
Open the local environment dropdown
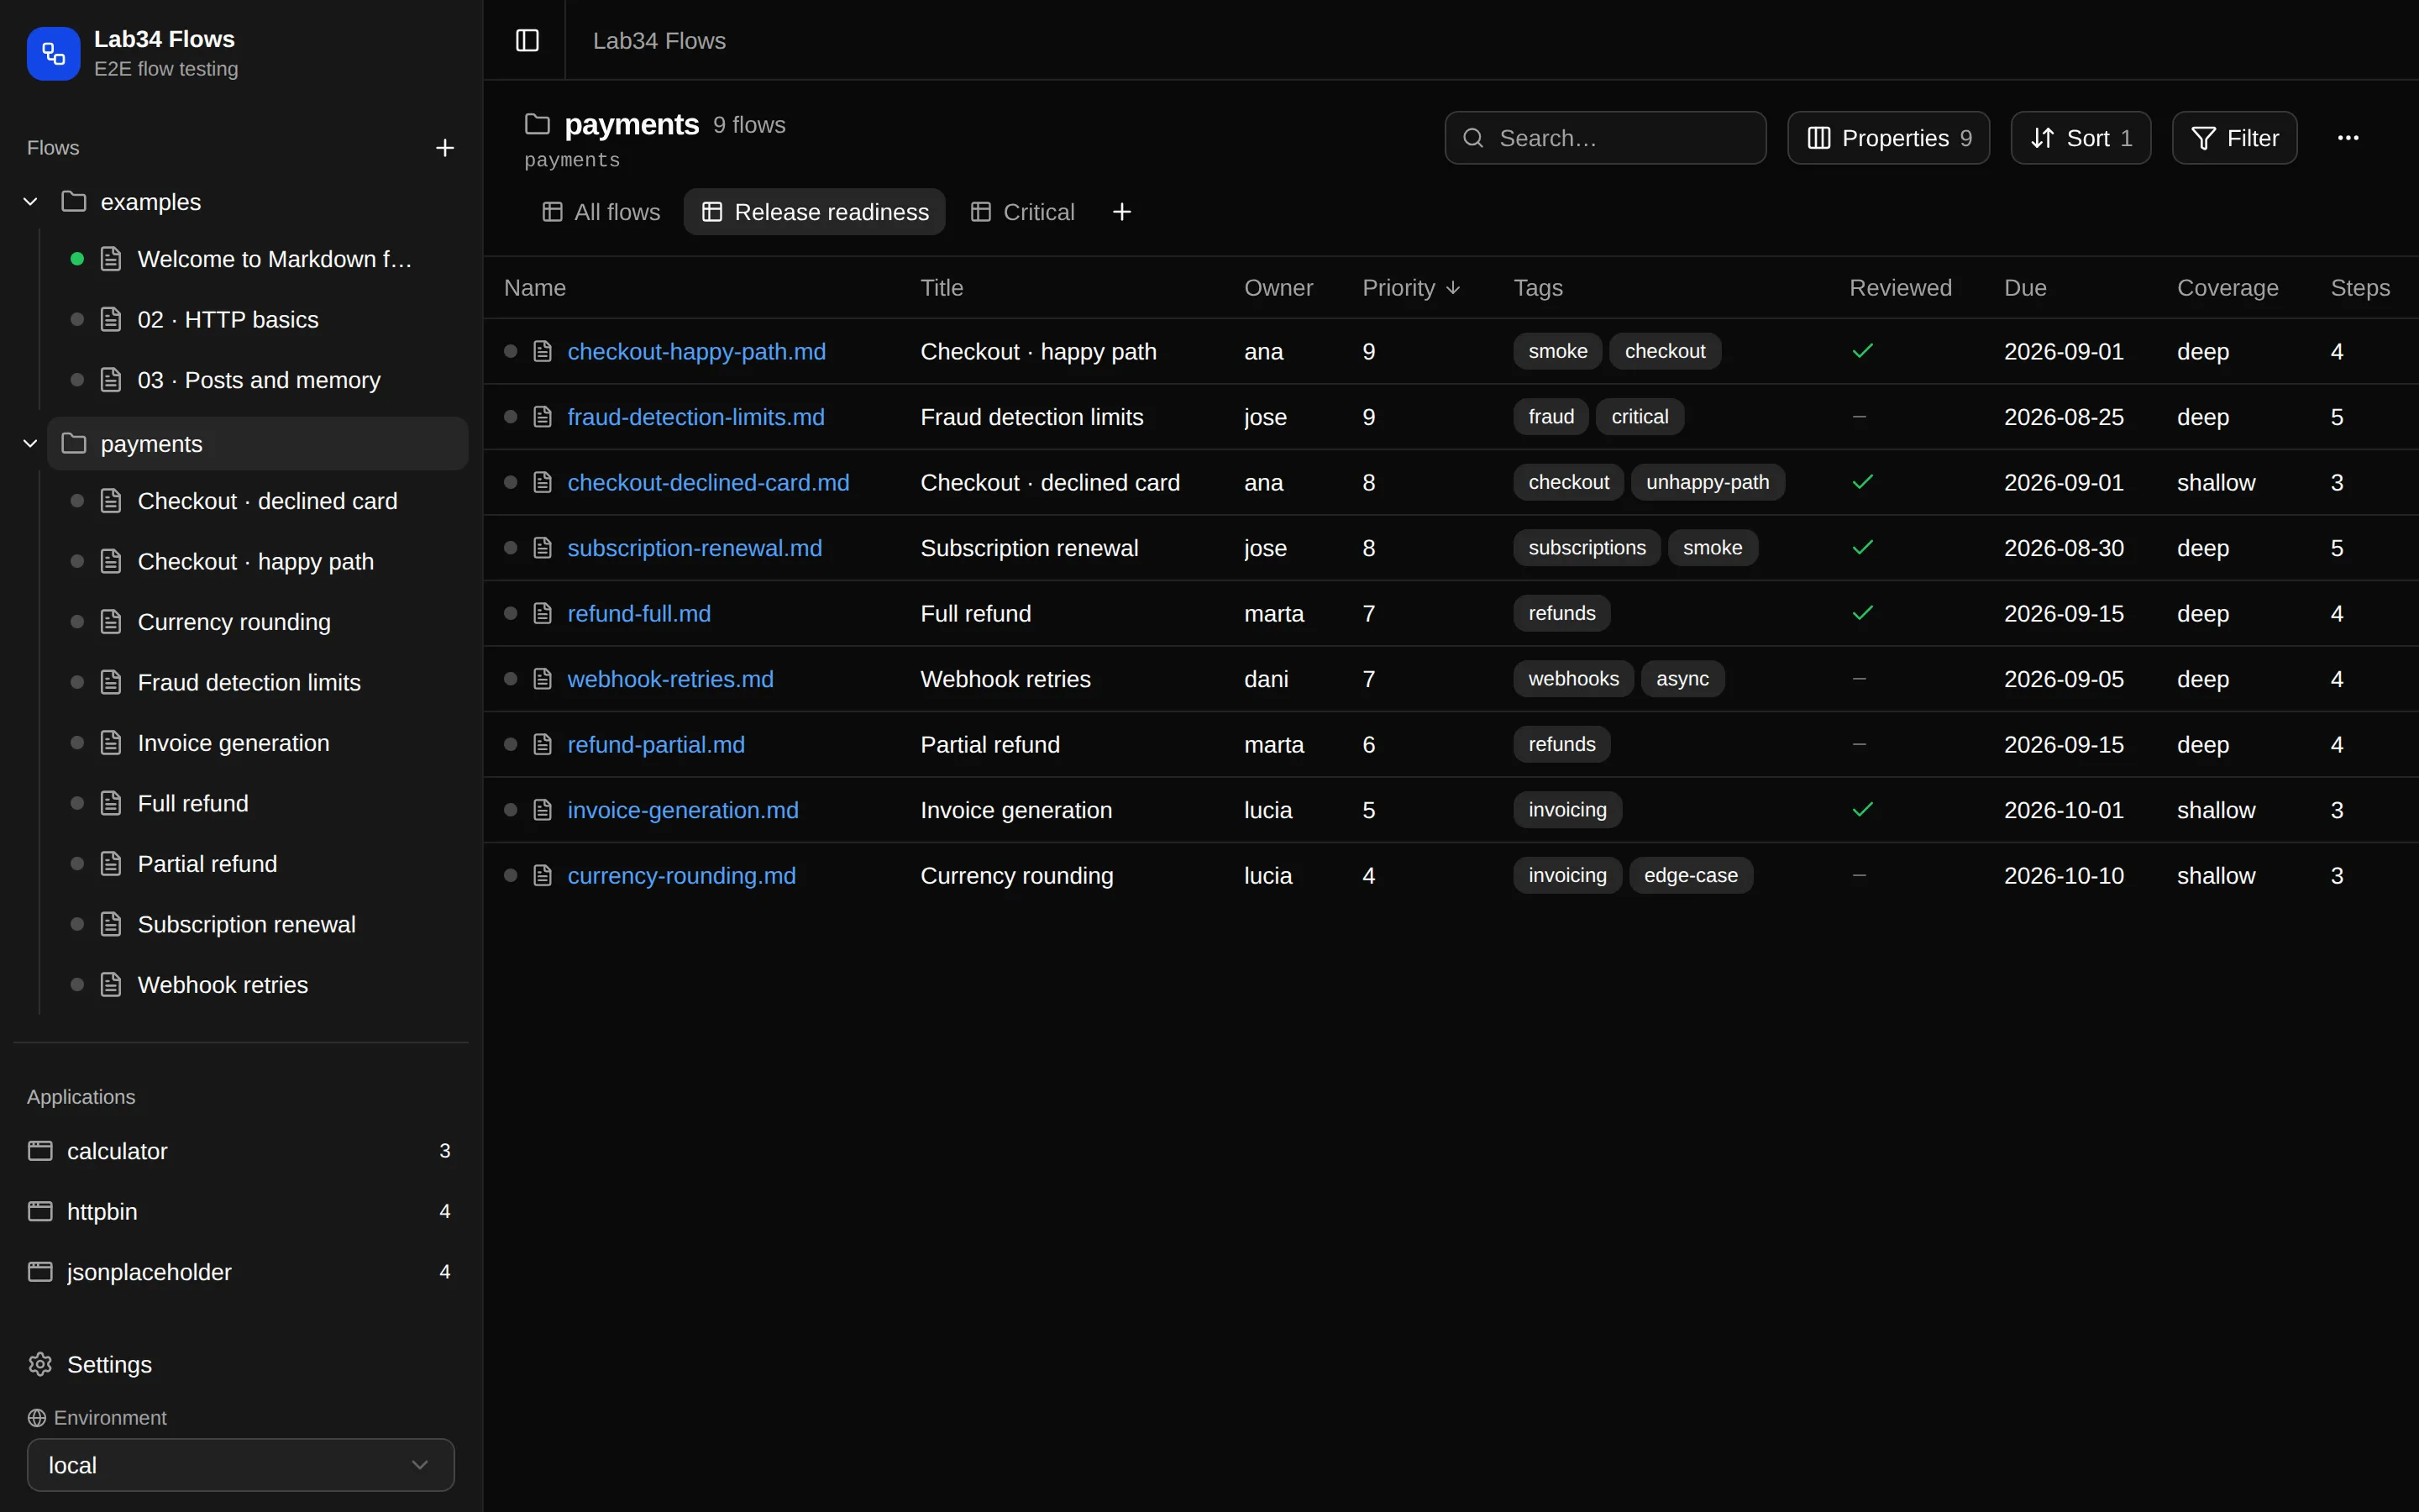[241, 1465]
